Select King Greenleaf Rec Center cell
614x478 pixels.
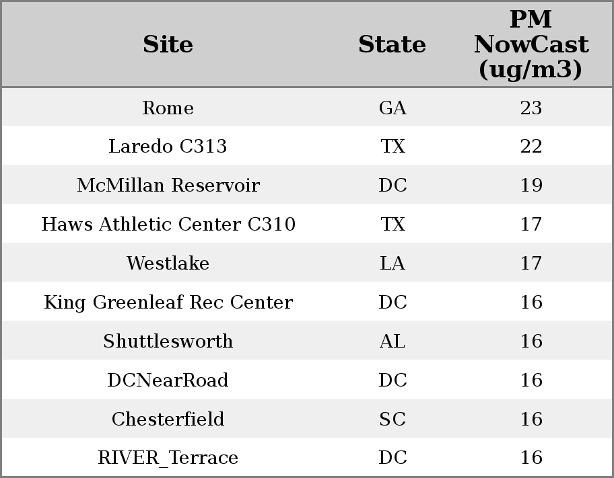168,302
